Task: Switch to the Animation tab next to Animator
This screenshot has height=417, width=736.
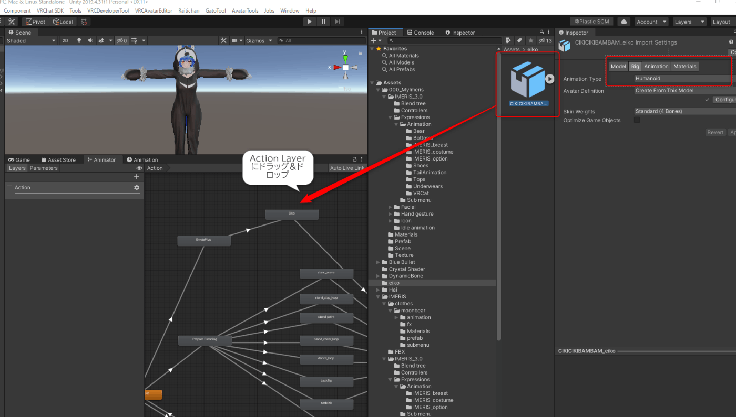Action: 142,160
